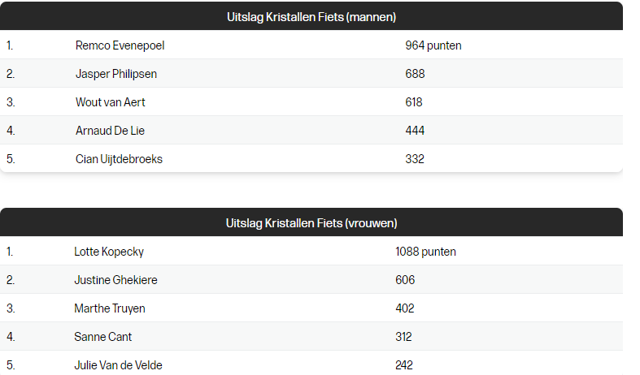The height and width of the screenshot is (375, 640).
Task: Click the Lotte Kopecky name
Action: [x=109, y=252]
